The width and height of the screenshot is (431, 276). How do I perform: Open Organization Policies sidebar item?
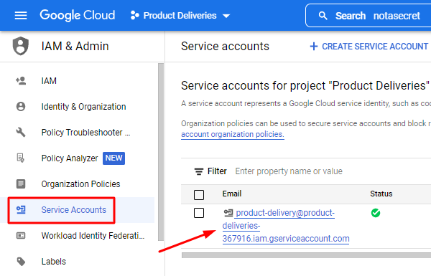point(80,184)
